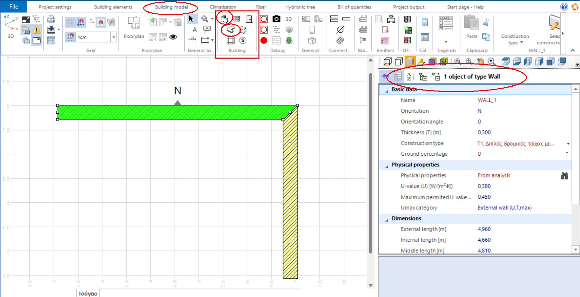The height and width of the screenshot is (297, 580).
Task: Toggle the highlighted gray cube view mode
Action: [x=411, y=61]
